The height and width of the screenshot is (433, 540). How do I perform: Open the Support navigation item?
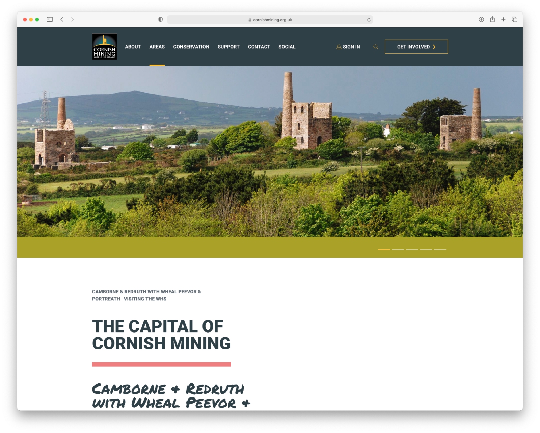(228, 47)
